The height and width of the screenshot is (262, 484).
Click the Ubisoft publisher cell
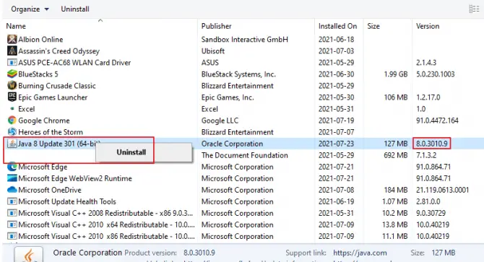[x=212, y=51]
